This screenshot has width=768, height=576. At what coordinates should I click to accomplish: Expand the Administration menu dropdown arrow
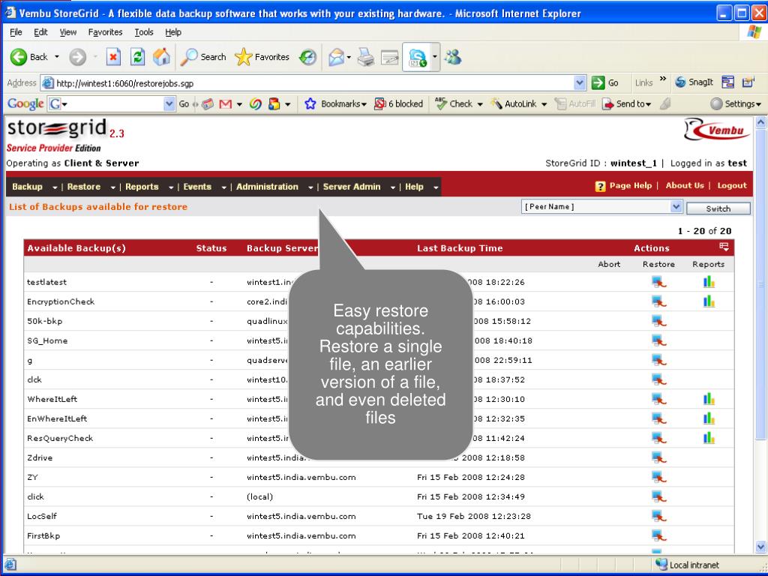310,187
